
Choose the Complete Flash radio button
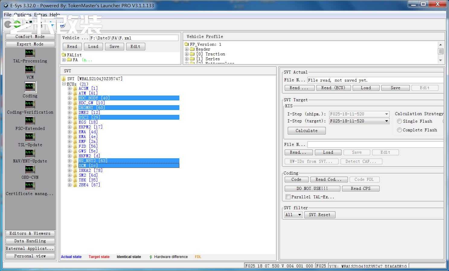(x=399, y=130)
